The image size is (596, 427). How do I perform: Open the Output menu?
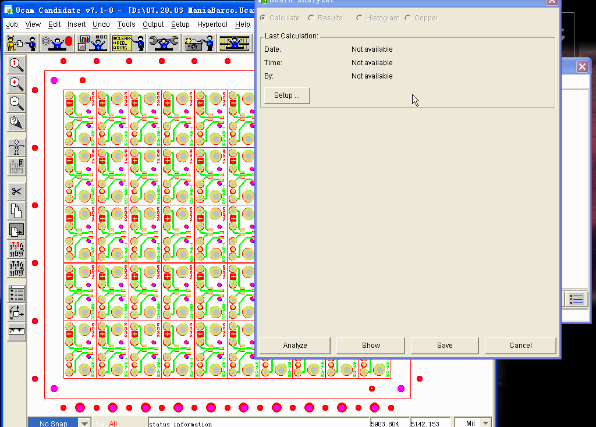point(153,24)
